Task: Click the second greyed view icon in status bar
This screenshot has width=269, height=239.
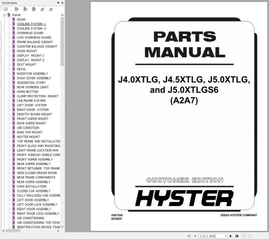Action: (x=250, y=236)
